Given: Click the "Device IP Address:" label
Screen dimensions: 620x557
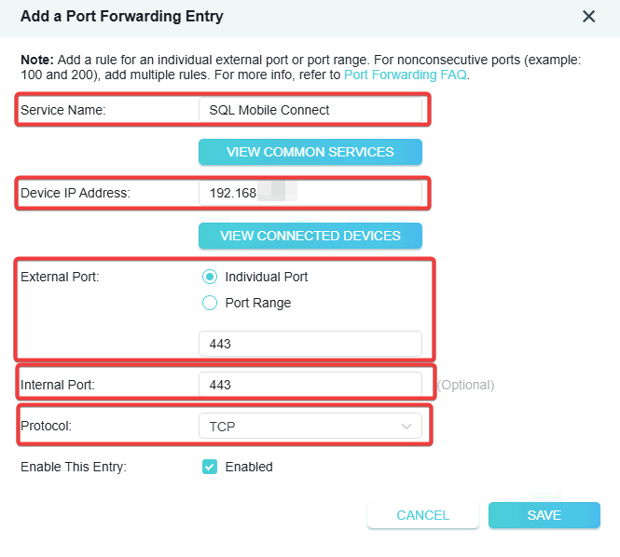Looking at the screenshot, I should click(x=76, y=193).
